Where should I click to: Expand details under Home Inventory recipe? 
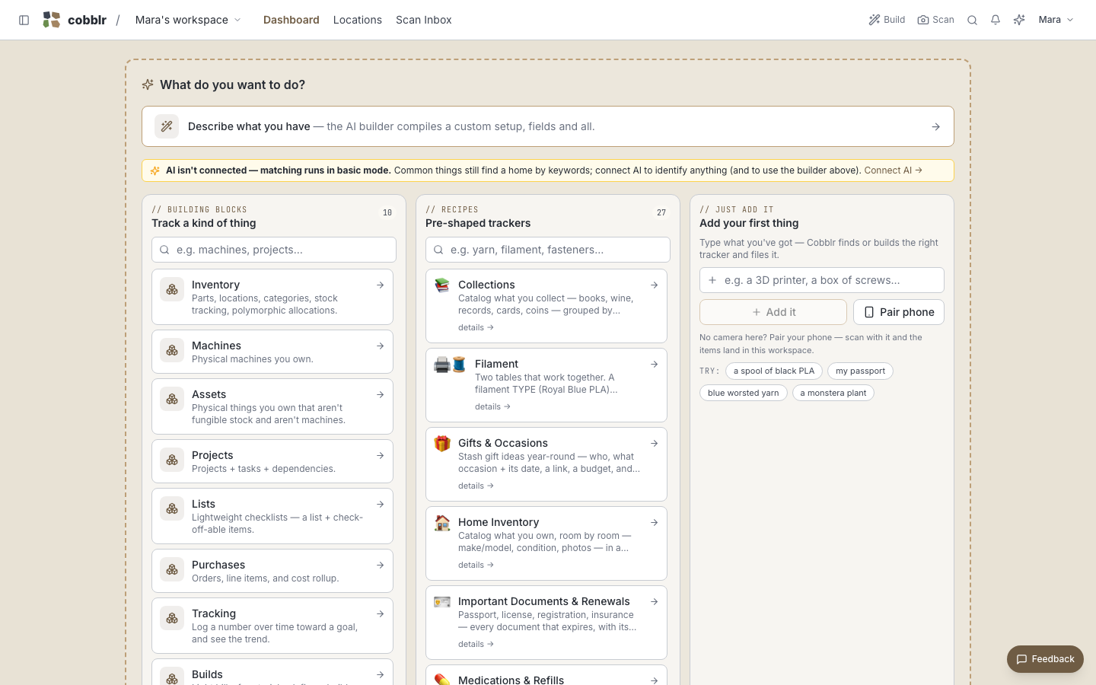pos(476,565)
